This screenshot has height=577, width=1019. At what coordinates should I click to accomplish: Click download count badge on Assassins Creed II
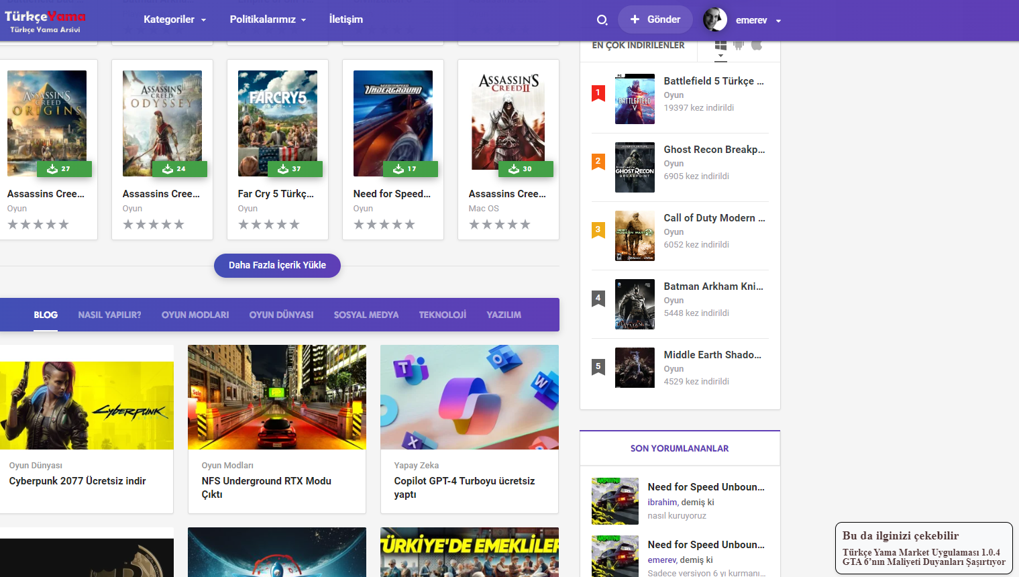point(526,169)
